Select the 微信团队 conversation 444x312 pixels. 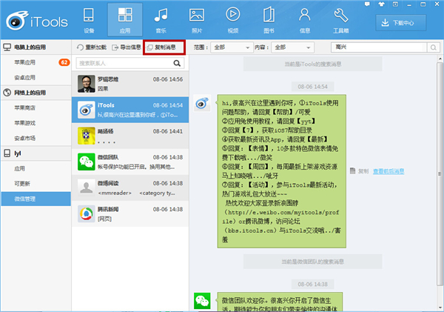click(x=130, y=162)
